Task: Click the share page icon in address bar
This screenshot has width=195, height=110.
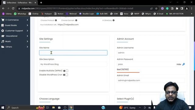Action: tap(151, 9)
